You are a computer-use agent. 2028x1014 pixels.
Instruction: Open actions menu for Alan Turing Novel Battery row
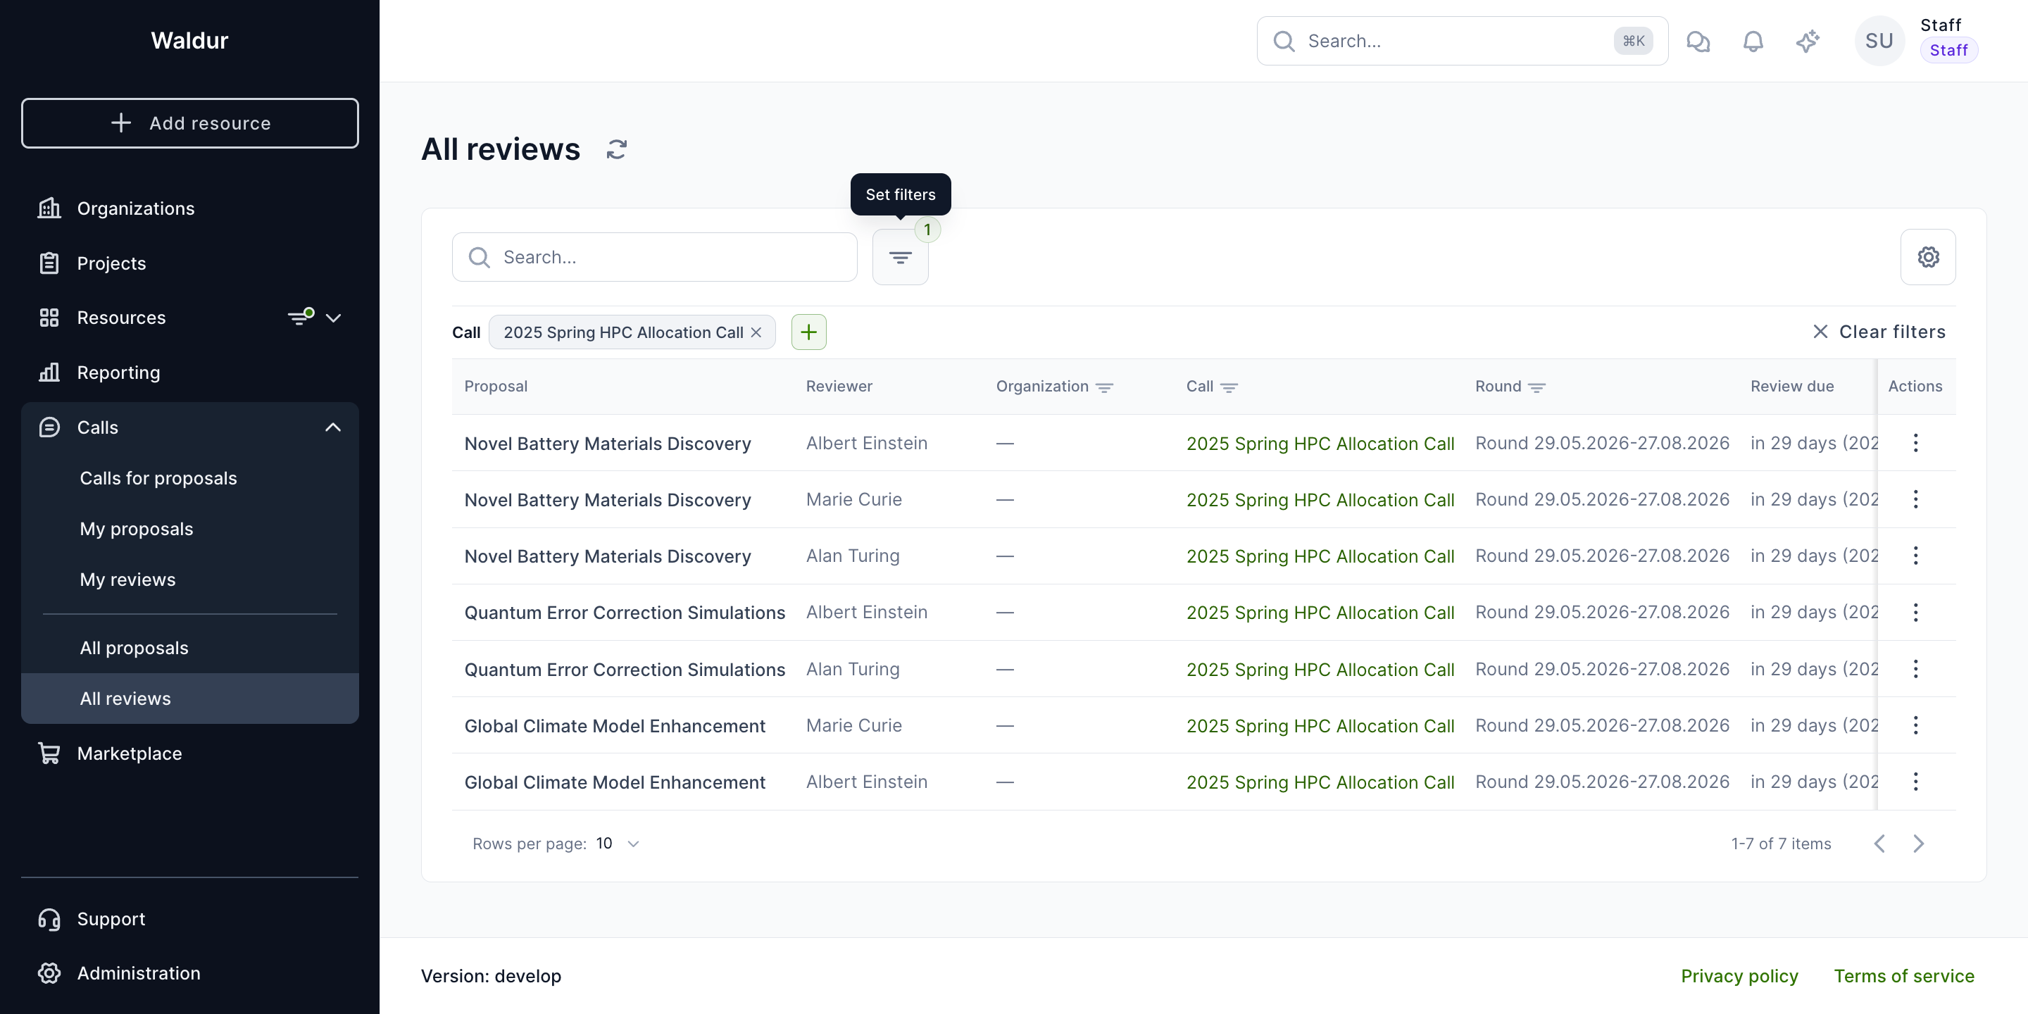(1915, 556)
